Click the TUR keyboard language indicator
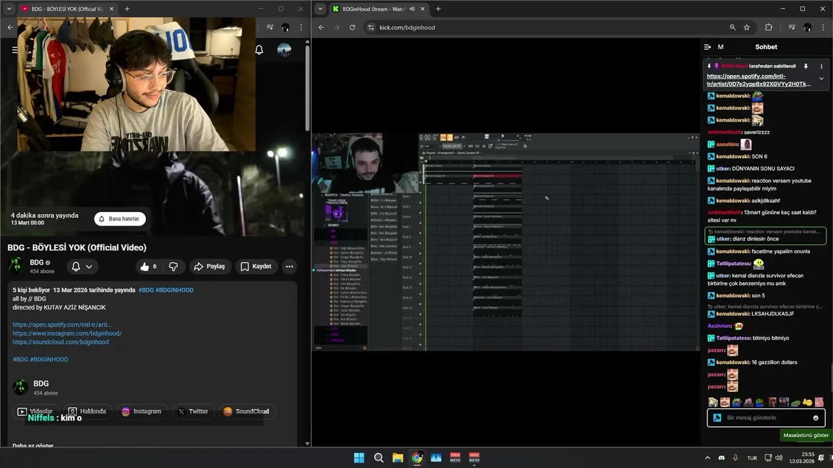This screenshot has height=468, width=833. [752, 458]
